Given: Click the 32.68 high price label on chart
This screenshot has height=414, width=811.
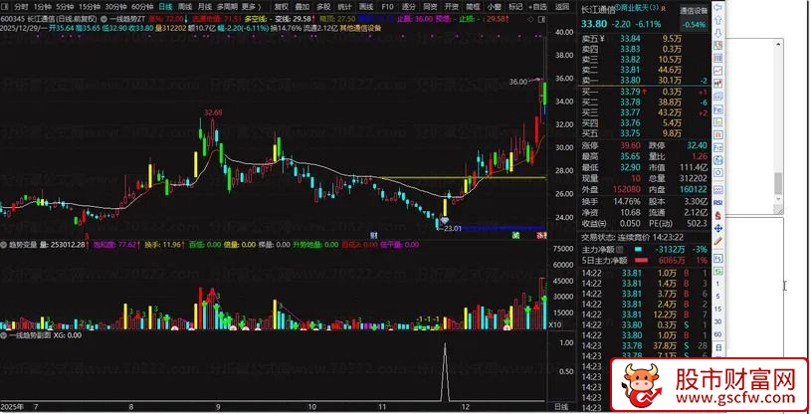Looking at the screenshot, I should [213, 112].
